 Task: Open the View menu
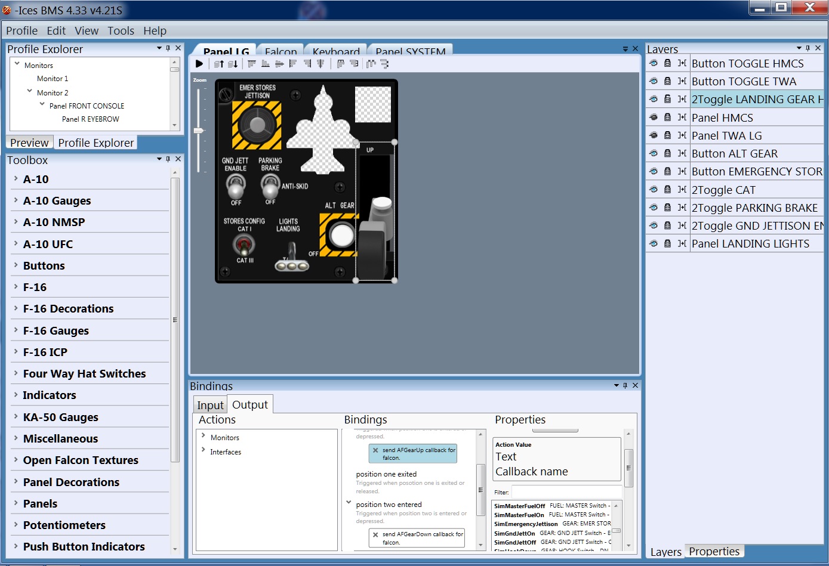pos(87,30)
